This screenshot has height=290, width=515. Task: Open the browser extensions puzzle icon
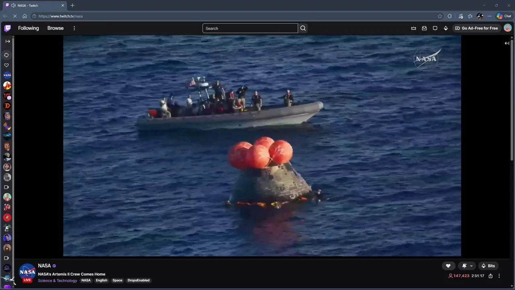[450, 16]
